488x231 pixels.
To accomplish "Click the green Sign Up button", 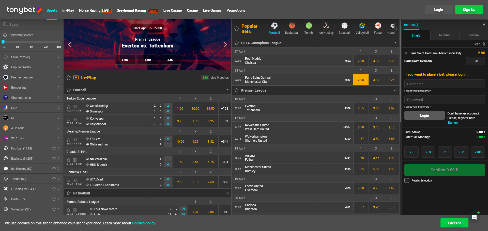I will 469,10.
